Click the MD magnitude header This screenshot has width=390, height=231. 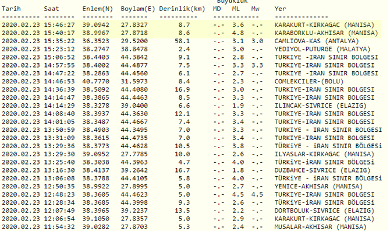217,9
